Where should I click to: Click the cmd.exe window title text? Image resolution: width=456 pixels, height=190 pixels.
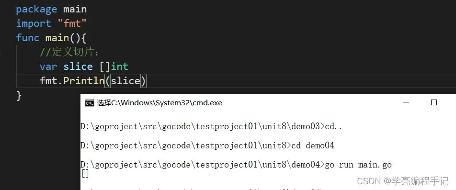159,103
